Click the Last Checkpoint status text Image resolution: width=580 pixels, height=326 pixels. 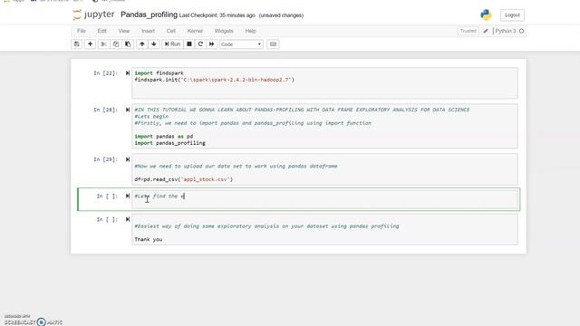217,15
